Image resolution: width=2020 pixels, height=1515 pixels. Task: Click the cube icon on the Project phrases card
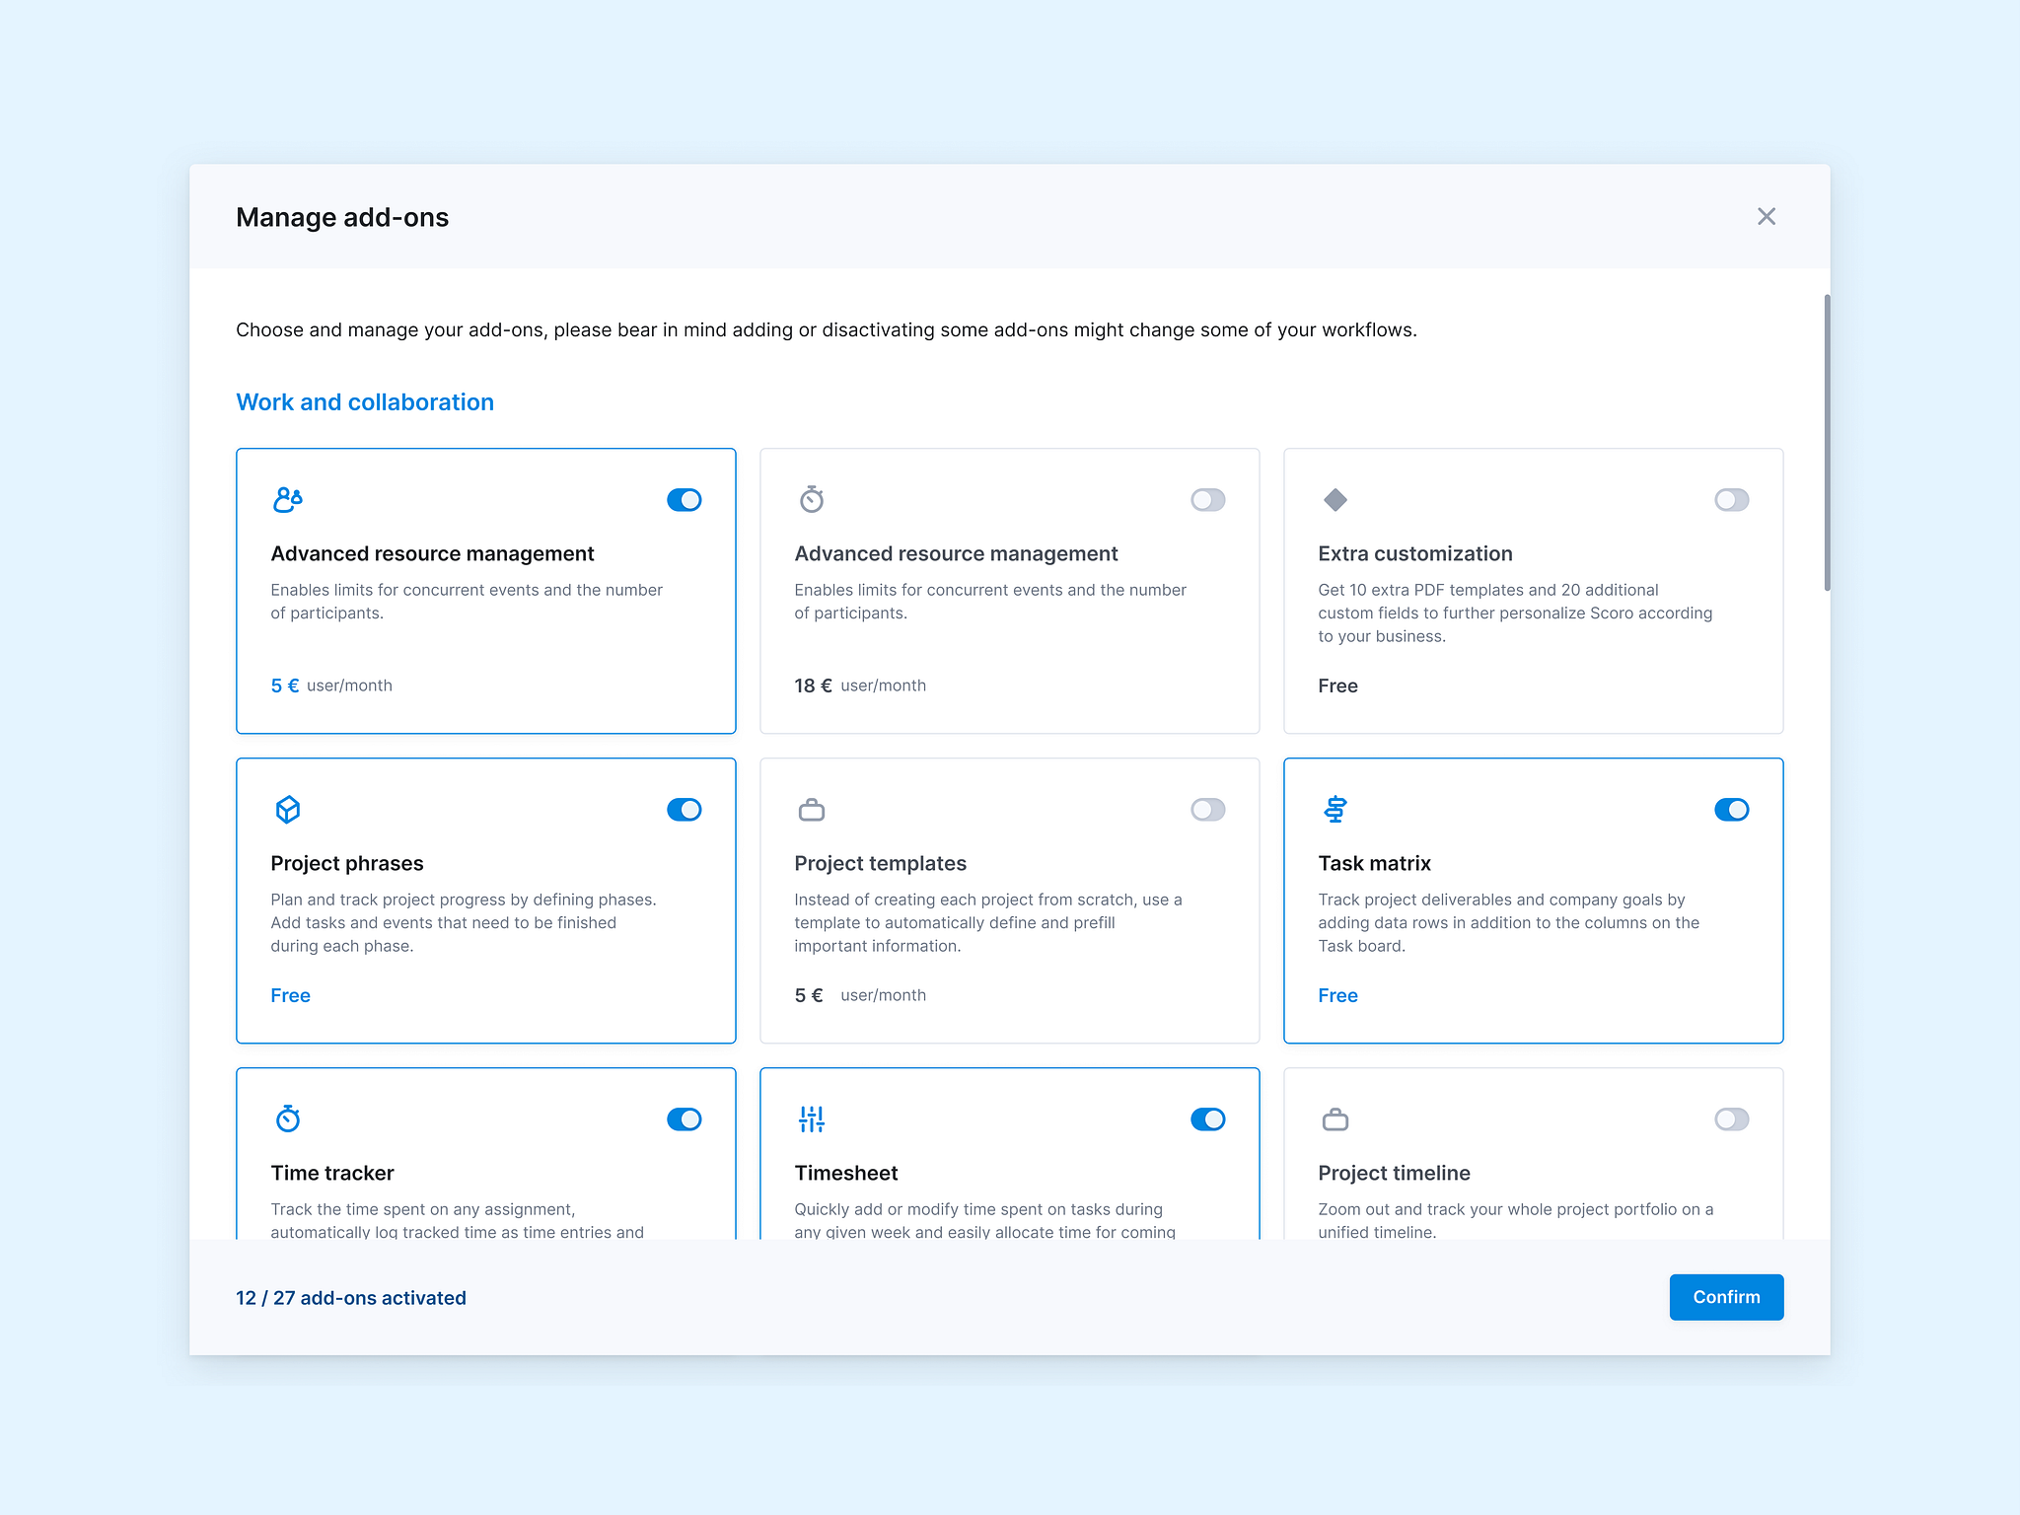[288, 810]
